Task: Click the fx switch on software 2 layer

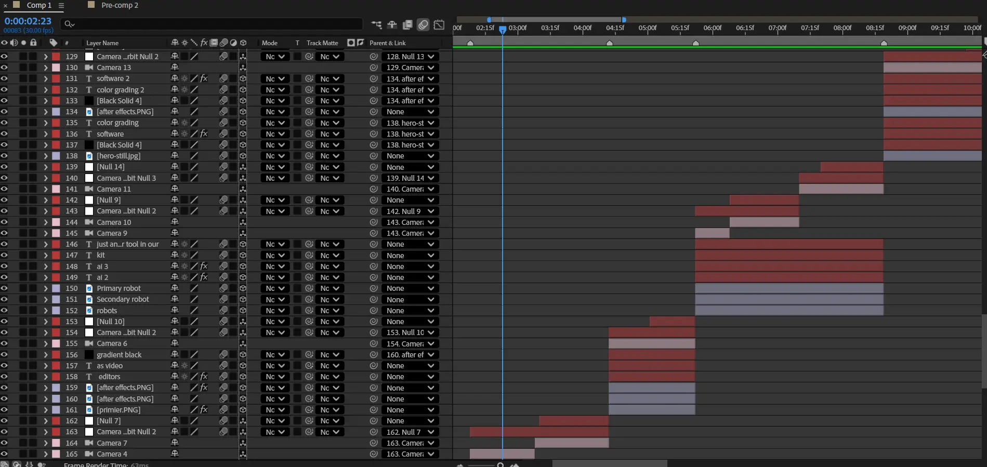Action: [204, 78]
